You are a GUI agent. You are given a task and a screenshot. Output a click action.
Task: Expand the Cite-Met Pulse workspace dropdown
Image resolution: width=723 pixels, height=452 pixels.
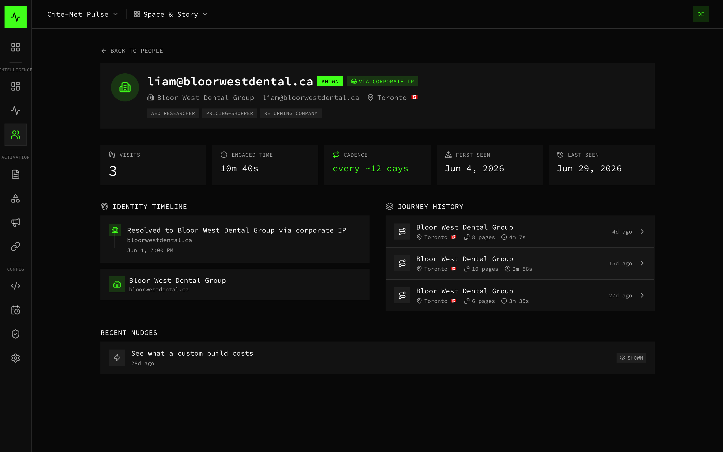point(82,14)
